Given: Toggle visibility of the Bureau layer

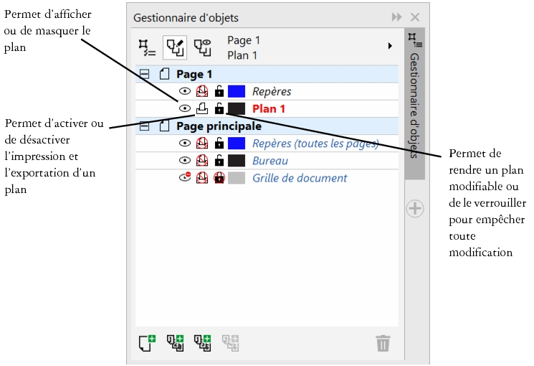Looking at the screenshot, I should 185,161.
